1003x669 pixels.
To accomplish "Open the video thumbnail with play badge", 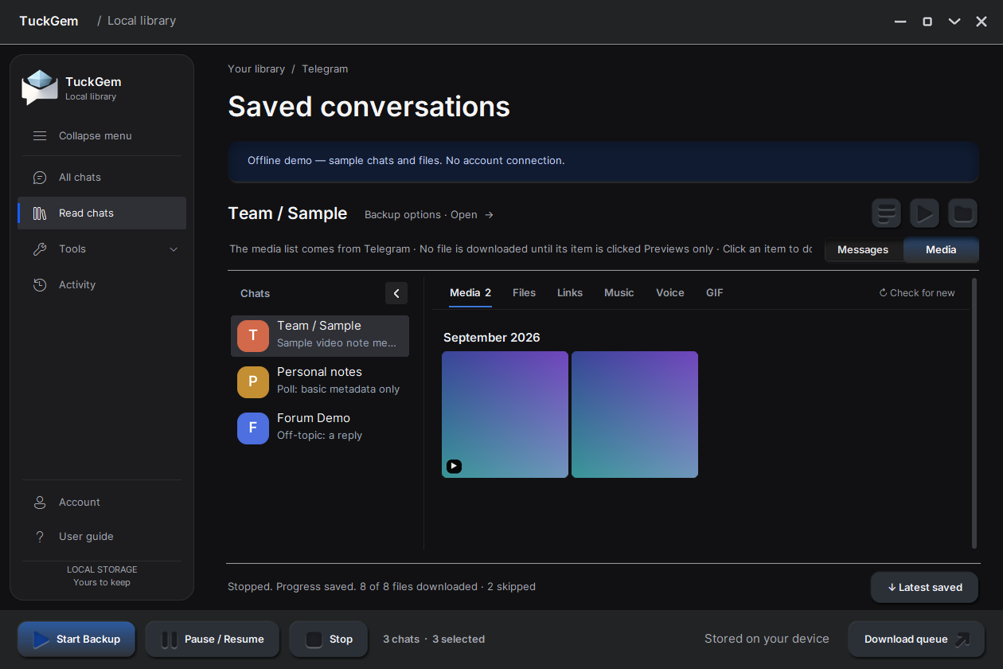I will tap(505, 414).
